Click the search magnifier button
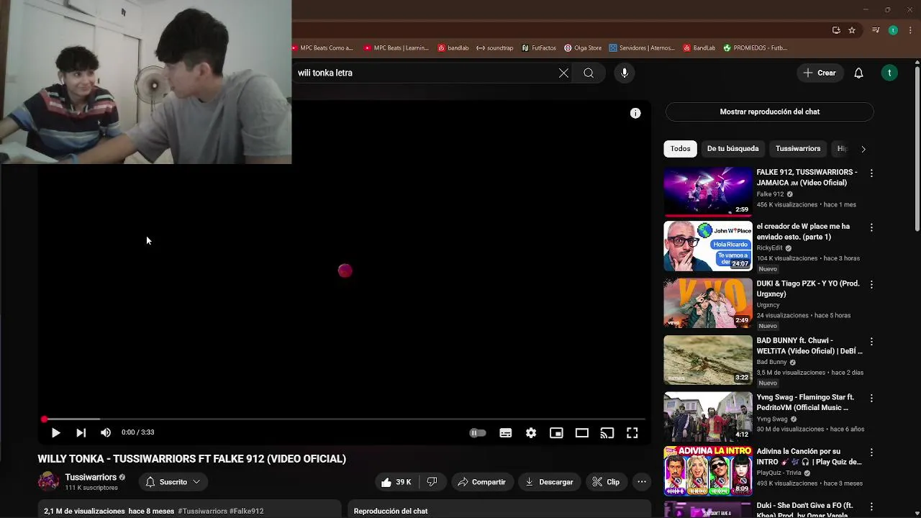921x518 pixels. 589,73
